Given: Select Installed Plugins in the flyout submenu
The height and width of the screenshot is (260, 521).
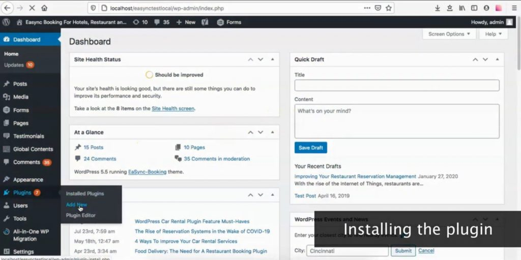Looking at the screenshot, I should click(85, 193).
